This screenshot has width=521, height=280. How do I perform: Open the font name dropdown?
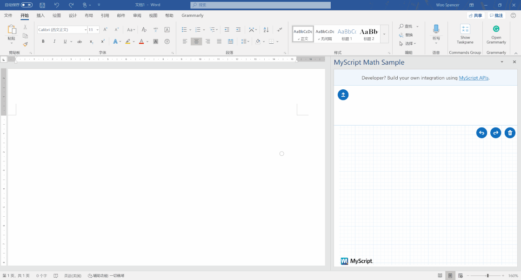pyautogui.click(x=86, y=30)
